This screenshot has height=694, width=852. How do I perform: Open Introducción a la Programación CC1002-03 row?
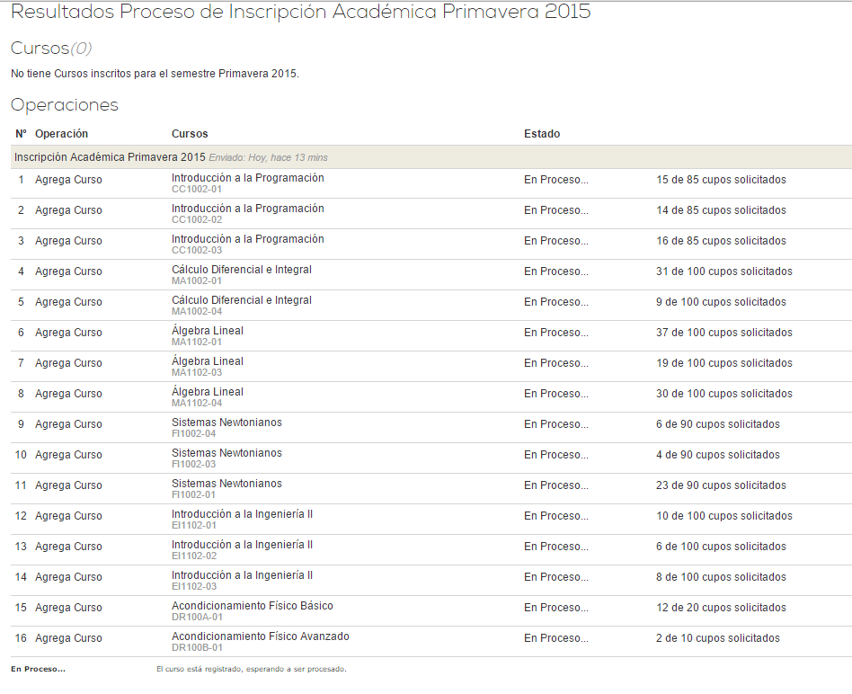point(247,239)
